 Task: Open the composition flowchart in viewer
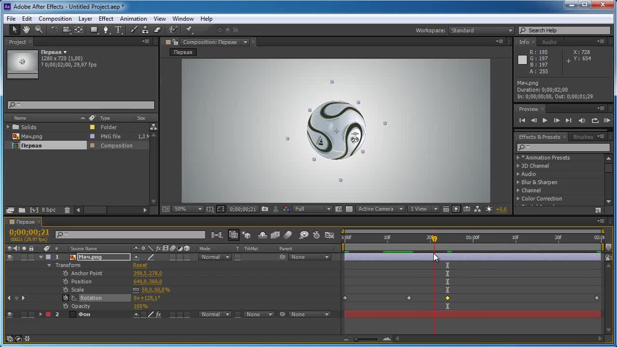(477, 209)
